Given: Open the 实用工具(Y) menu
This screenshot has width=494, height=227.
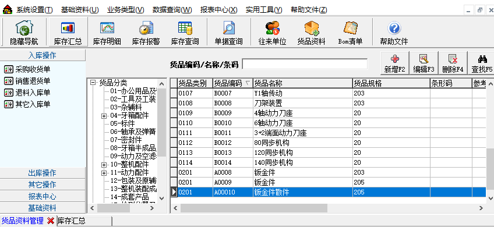Looking at the screenshot, I should (264, 10).
